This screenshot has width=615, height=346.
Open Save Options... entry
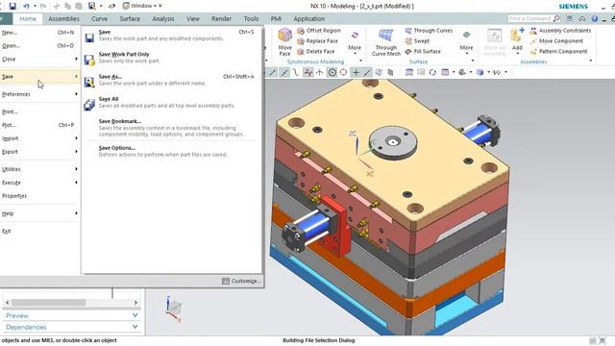point(171,152)
